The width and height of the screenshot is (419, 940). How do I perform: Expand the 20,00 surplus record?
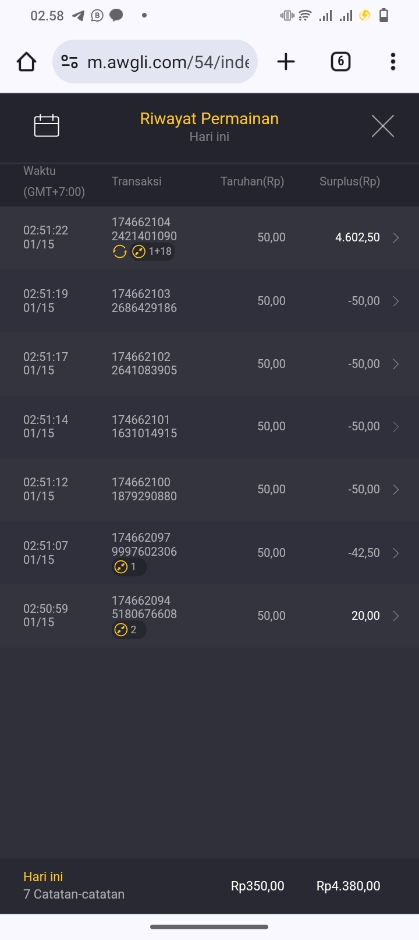396,616
